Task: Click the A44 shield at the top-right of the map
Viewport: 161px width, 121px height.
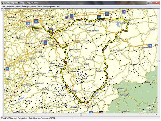Action: (124, 12)
